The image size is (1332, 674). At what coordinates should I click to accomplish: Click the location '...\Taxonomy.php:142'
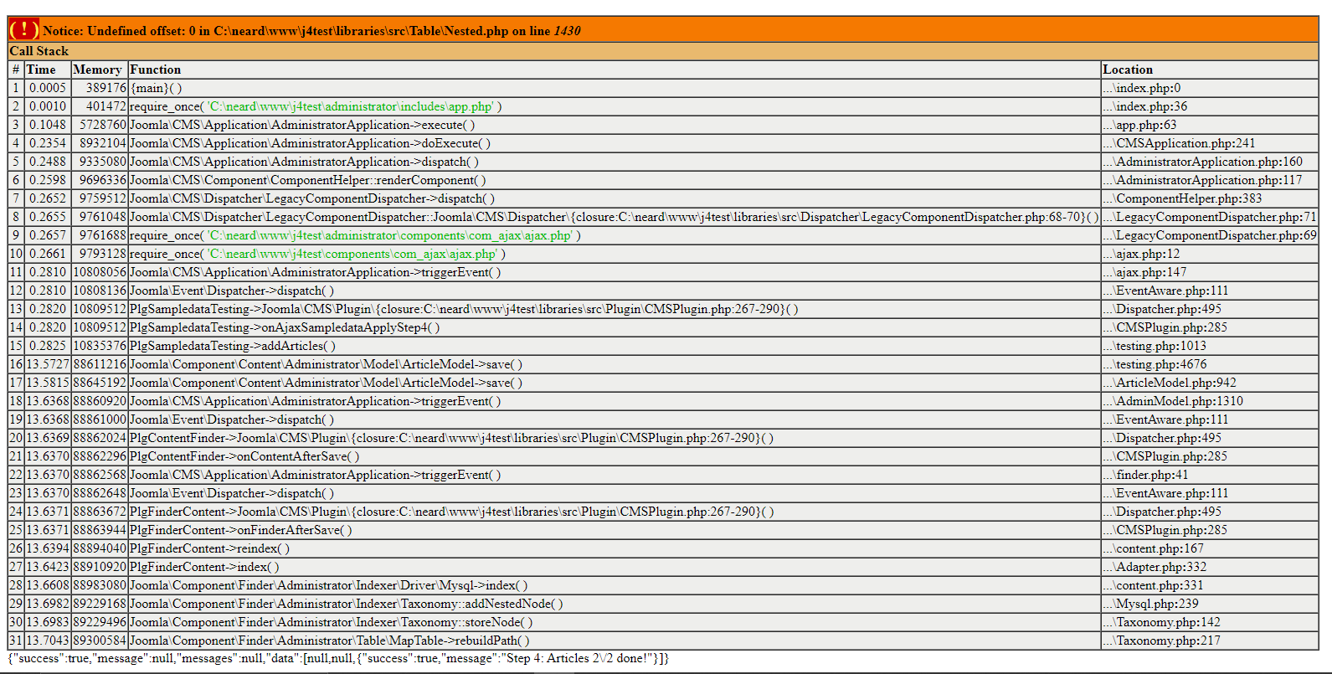click(x=1161, y=622)
